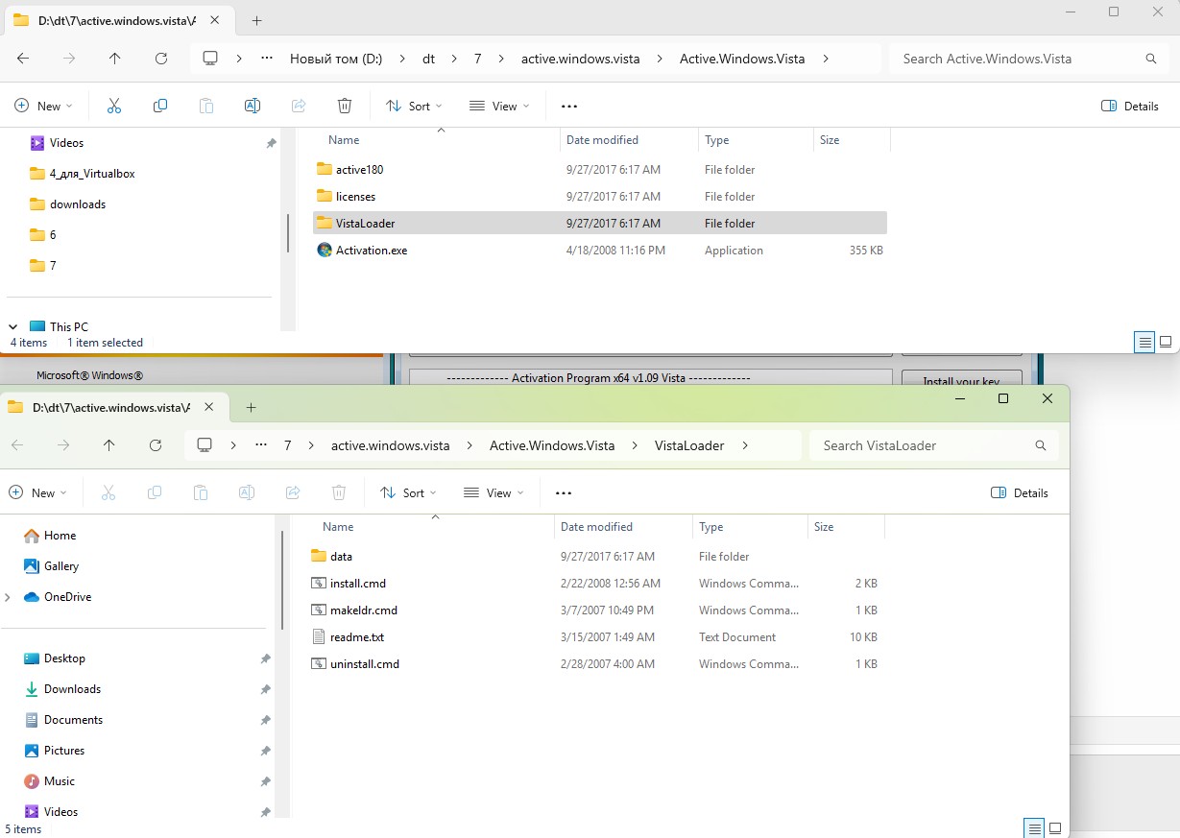Screen dimensions: 1180x838
Task: Click Search VistaLoader field
Action: click(x=934, y=445)
